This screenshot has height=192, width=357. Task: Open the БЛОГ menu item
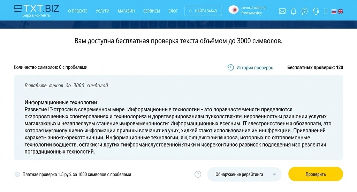coord(173,11)
